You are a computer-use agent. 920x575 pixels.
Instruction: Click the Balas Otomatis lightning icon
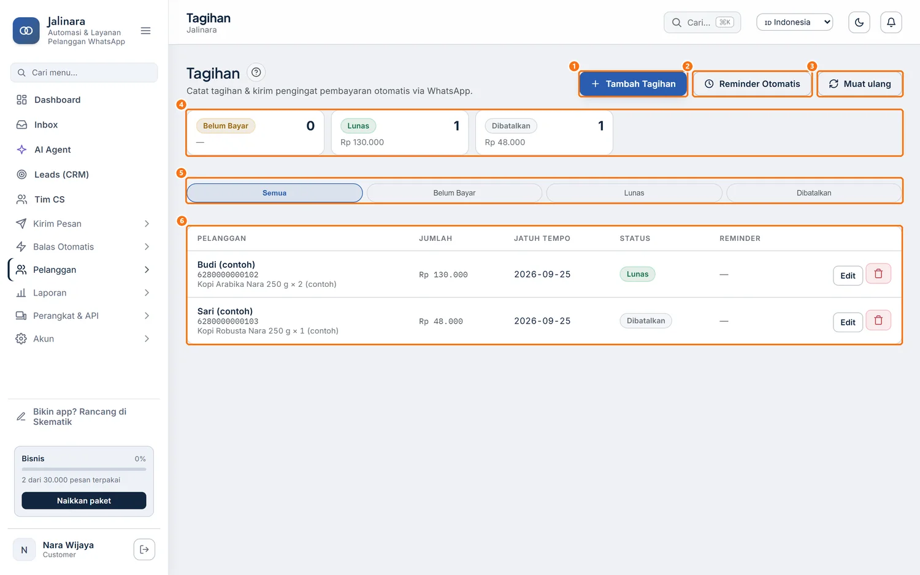[21, 246]
